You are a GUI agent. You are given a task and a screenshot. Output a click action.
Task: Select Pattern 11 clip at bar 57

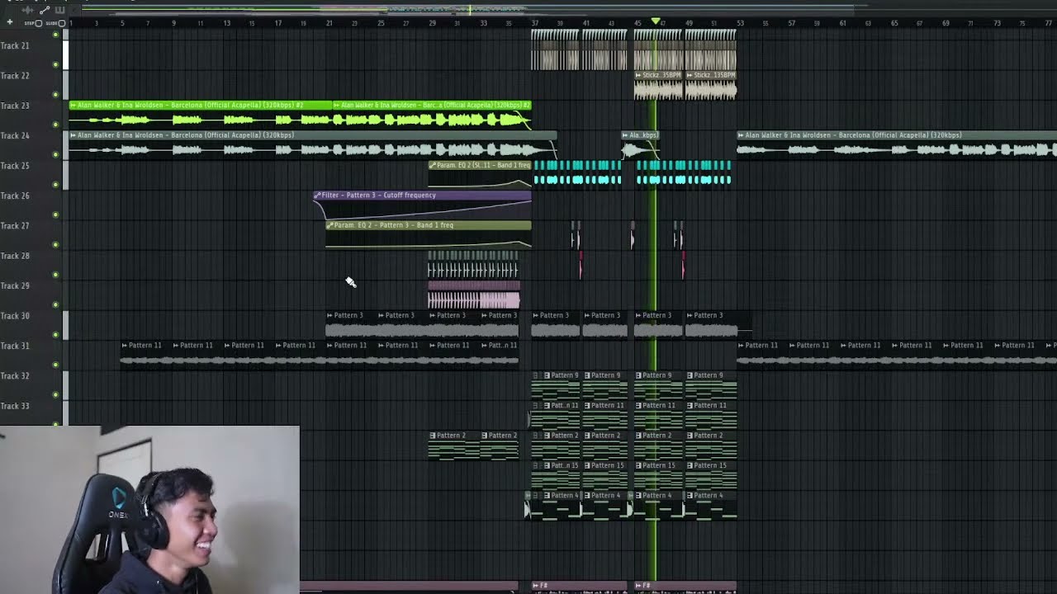[813, 356]
